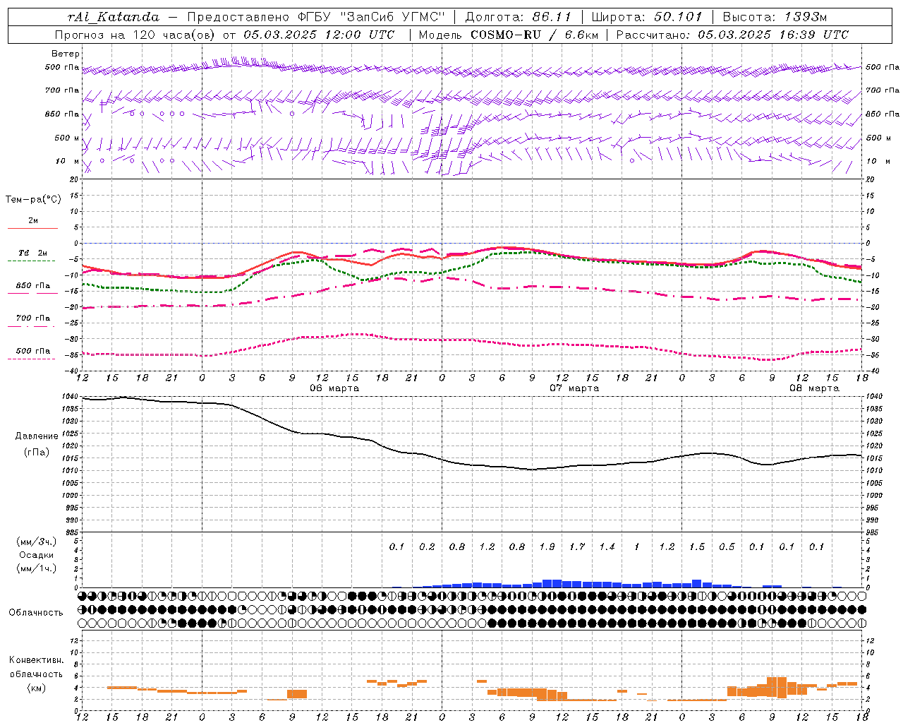The height and width of the screenshot is (723, 903).
Task: Click the Ветер wind panel label
Action: [x=66, y=54]
